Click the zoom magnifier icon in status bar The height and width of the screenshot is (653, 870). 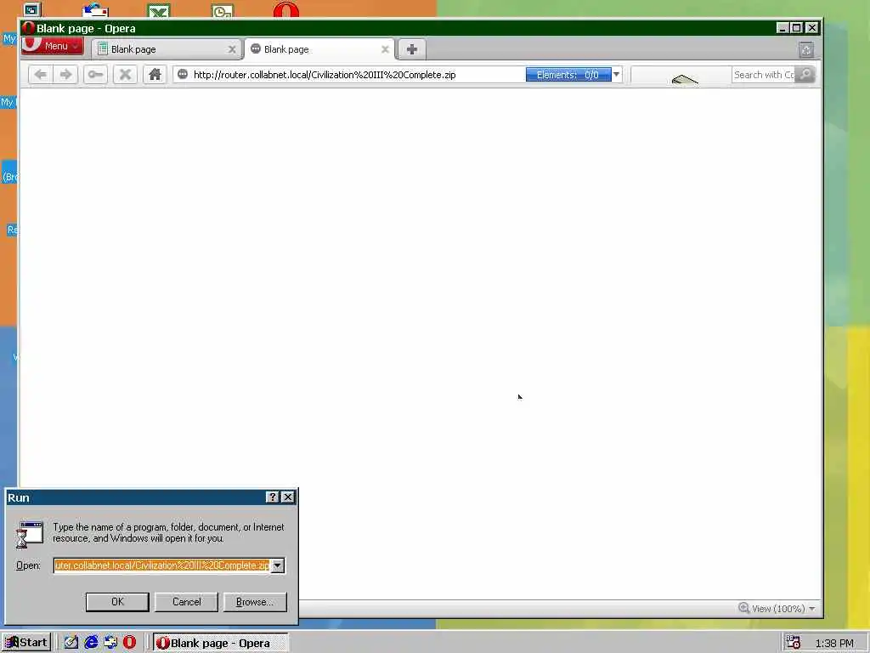pos(744,608)
